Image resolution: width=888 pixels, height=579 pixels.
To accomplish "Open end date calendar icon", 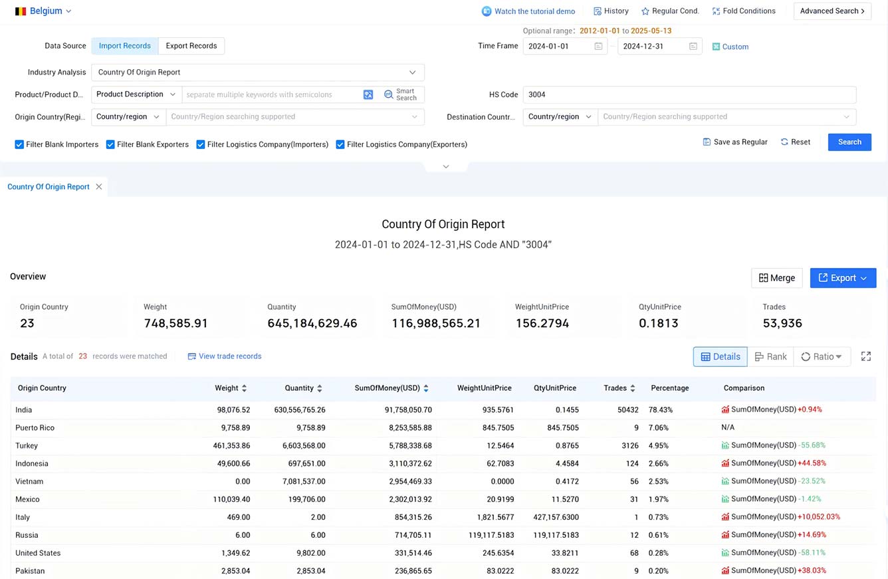I will tap(693, 47).
